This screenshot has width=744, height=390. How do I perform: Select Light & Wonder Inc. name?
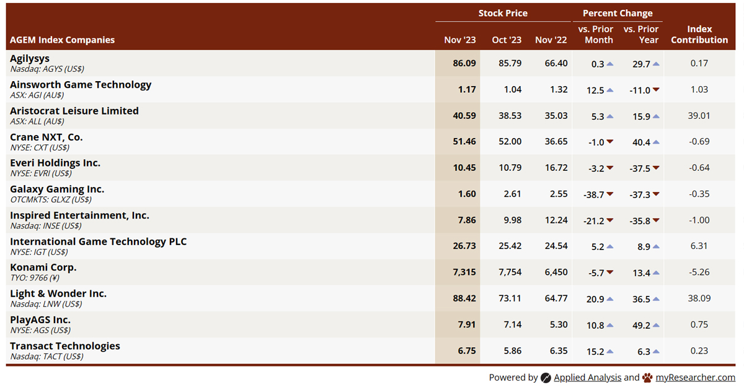58,293
